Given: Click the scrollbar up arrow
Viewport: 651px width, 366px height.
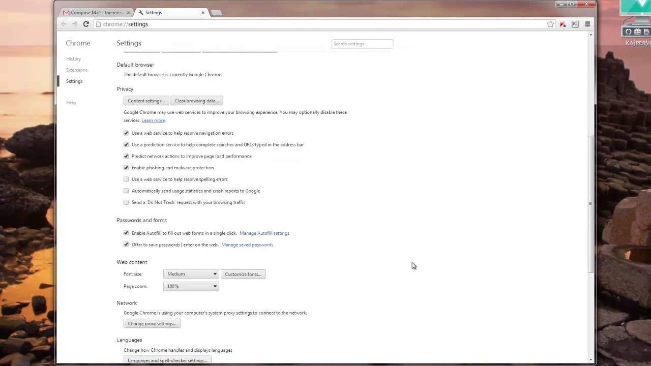Looking at the screenshot, I should click(x=590, y=35).
